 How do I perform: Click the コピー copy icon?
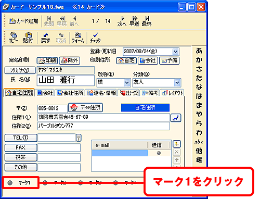pos(14,38)
